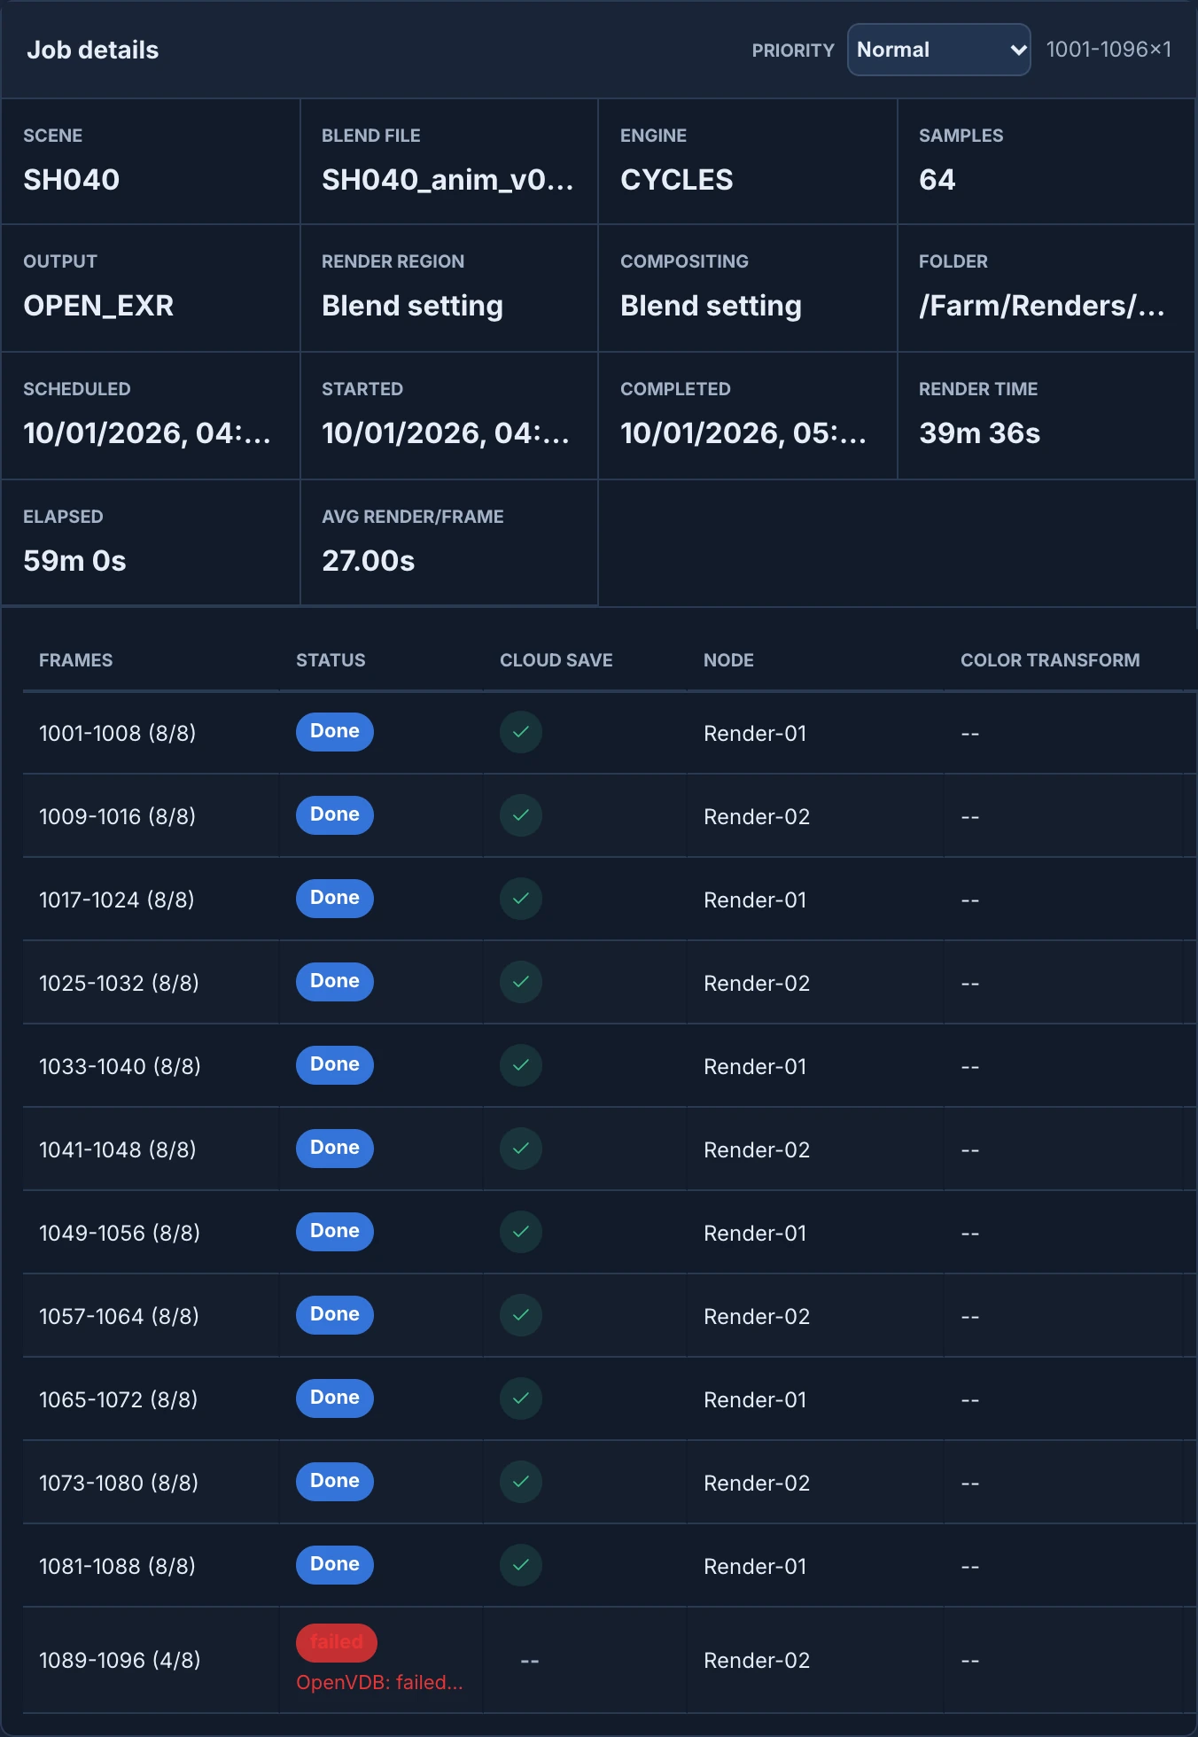
Task: Click the folder path /Farm/Renders/...
Action: (1042, 306)
